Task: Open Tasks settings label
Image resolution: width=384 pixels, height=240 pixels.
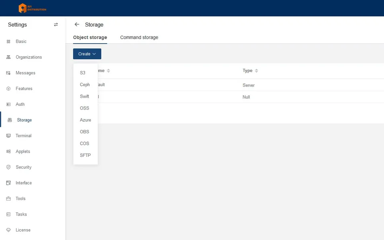Action: click(x=21, y=214)
